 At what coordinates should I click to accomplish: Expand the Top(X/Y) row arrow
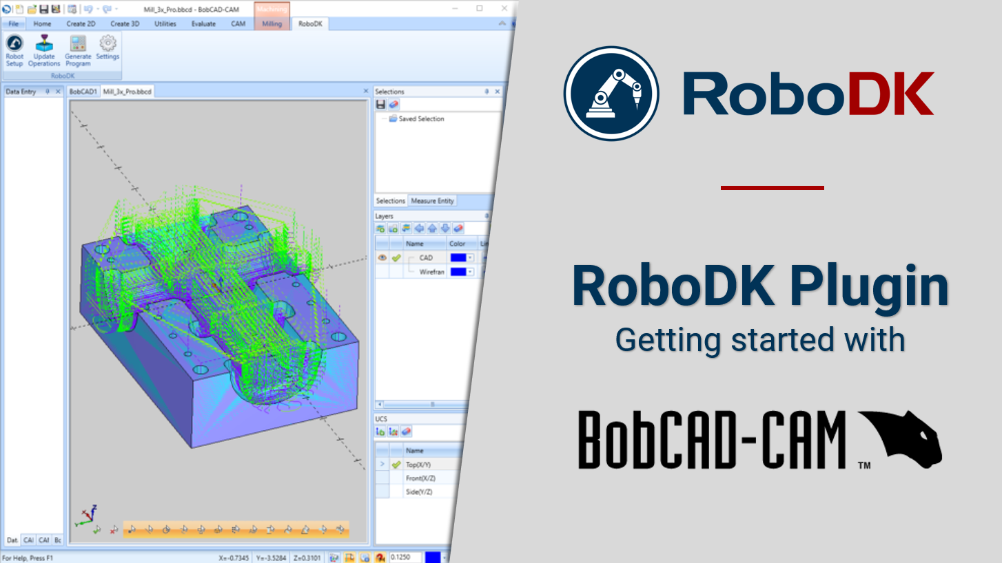coord(382,465)
